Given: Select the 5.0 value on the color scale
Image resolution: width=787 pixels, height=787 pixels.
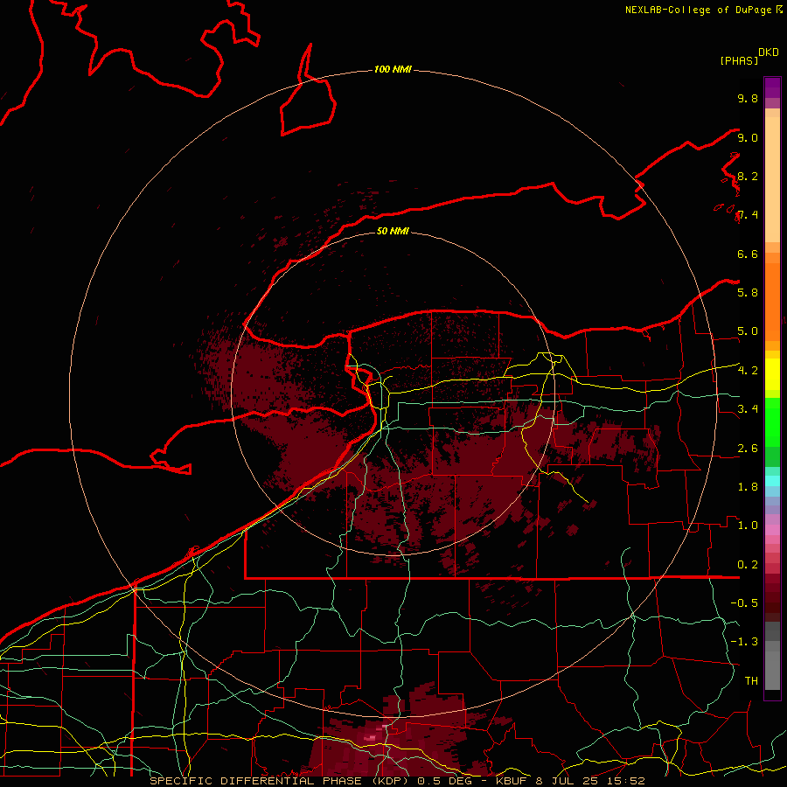Looking at the screenshot, I should tap(748, 331).
